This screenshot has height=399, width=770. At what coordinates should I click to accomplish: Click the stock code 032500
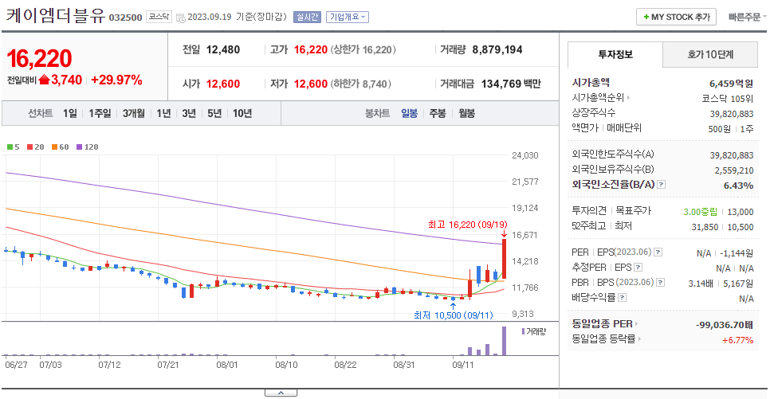(125, 18)
